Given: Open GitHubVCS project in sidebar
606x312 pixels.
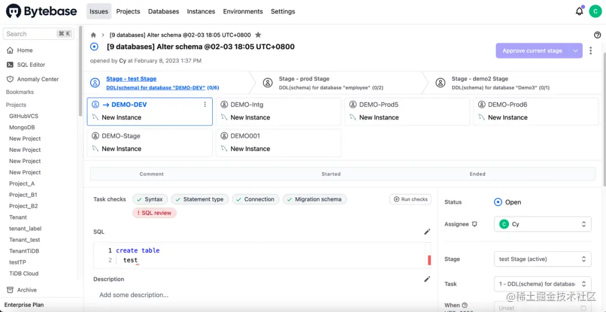Looking at the screenshot, I should click(24, 116).
